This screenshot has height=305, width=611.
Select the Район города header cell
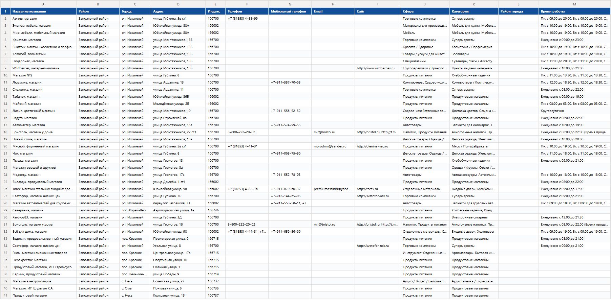pos(518,11)
